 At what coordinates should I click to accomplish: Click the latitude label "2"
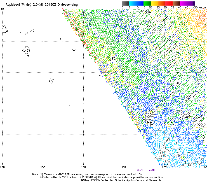[2, 134]
